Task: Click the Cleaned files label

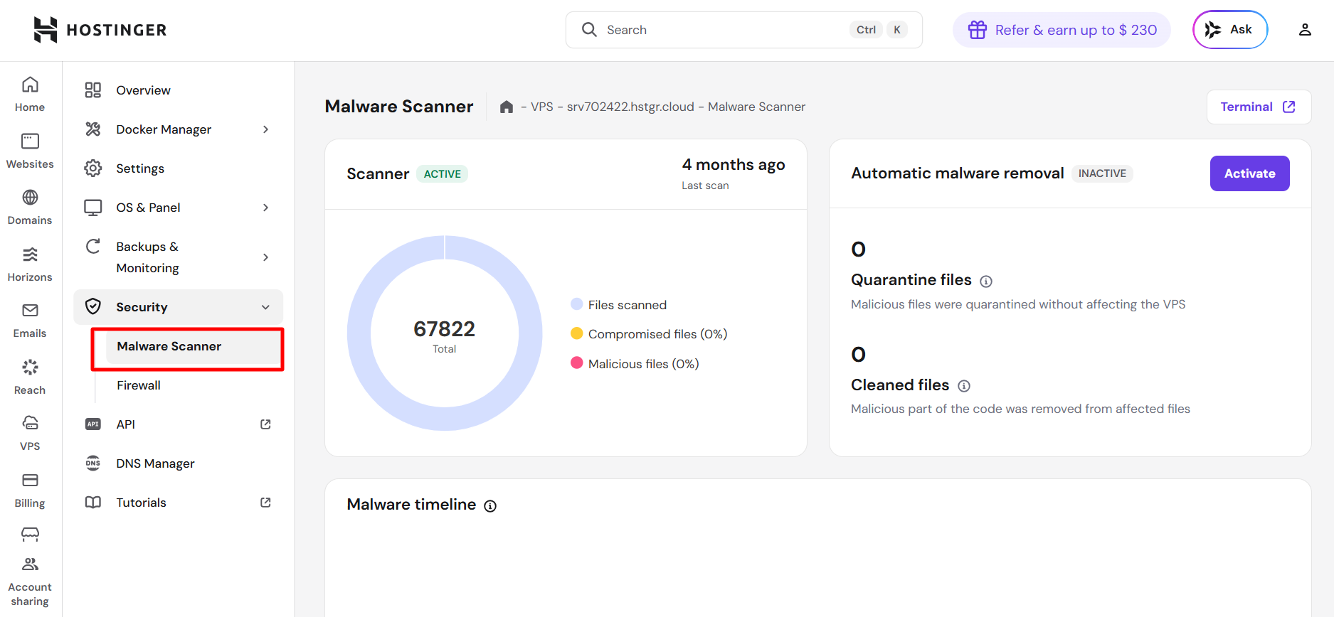Action: 900,385
